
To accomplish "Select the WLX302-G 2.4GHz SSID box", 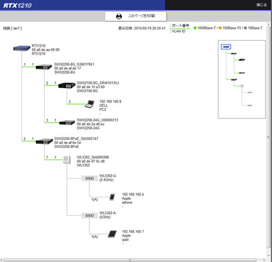I will tap(89, 179).
